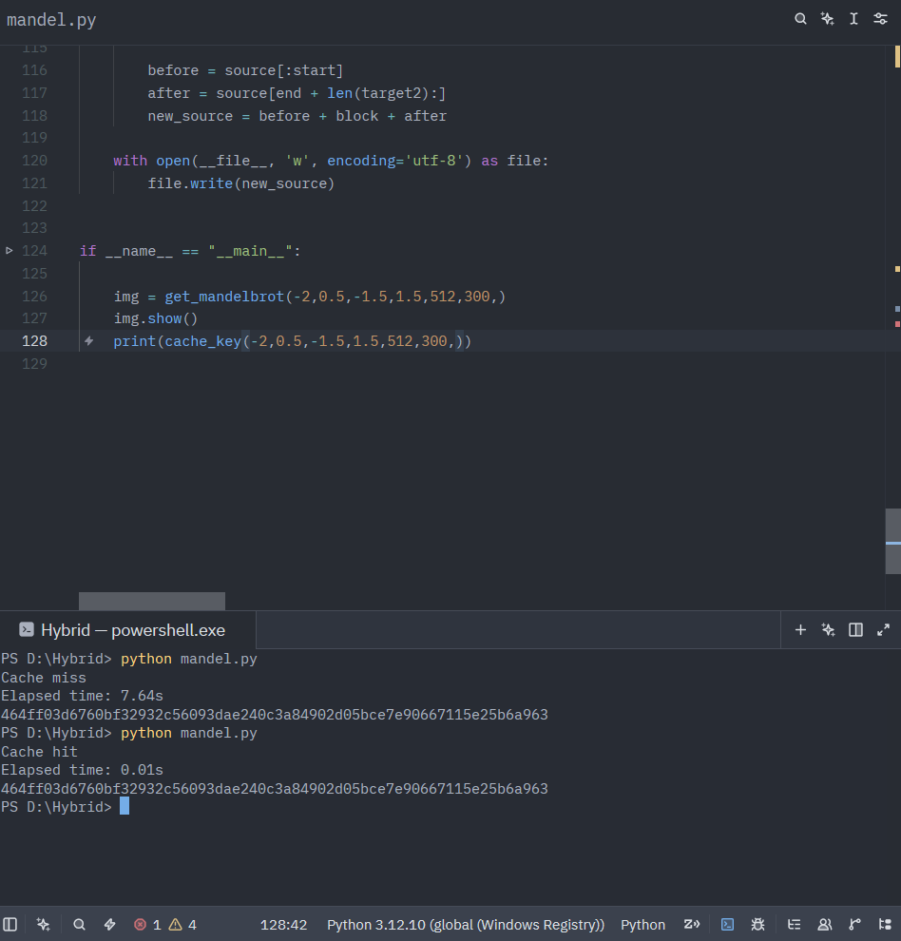Image resolution: width=901 pixels, height=941 pixels.
Task: Select the Hybrid — powershell.exe terminal tab
Action: click(128, 630)
